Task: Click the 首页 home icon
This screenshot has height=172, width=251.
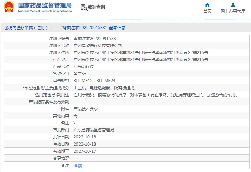Action: click(207, 5)
